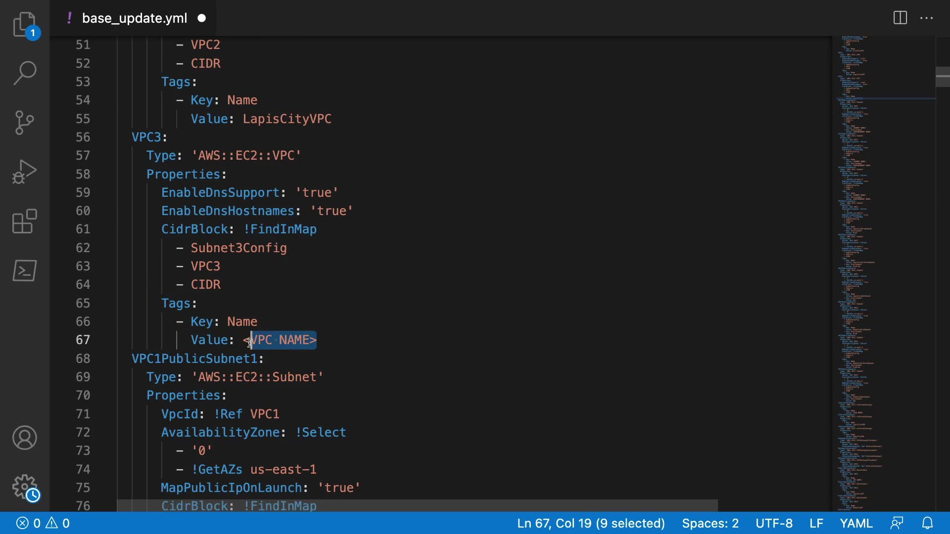950x534 pixels.
Task: Open the terminal panel icon in sidebar
Action: 24,270
